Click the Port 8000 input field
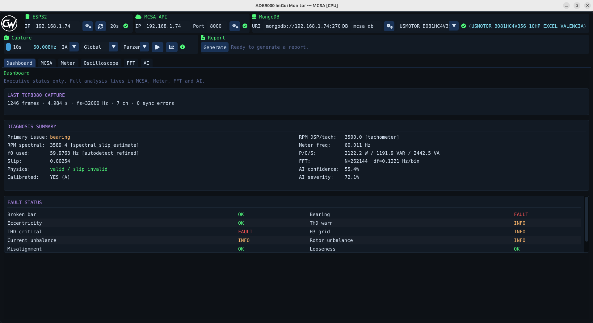Screen dimensions: 593x323 tap(217, 26)
